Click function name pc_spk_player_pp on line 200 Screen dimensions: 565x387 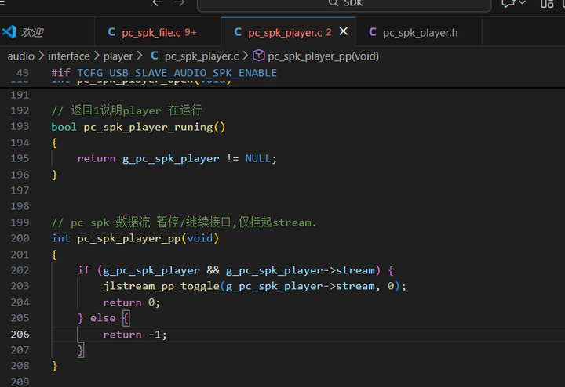(x=129, y=238)
